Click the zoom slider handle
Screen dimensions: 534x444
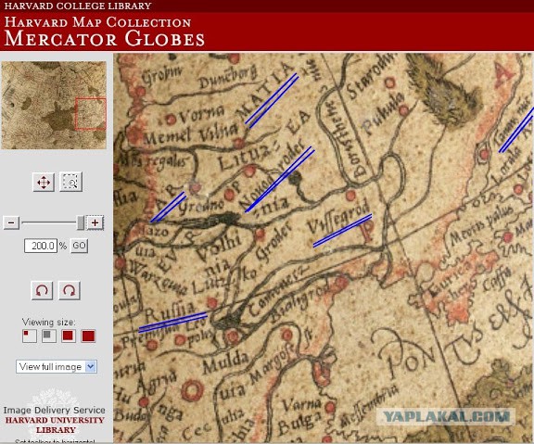[81, 222]
